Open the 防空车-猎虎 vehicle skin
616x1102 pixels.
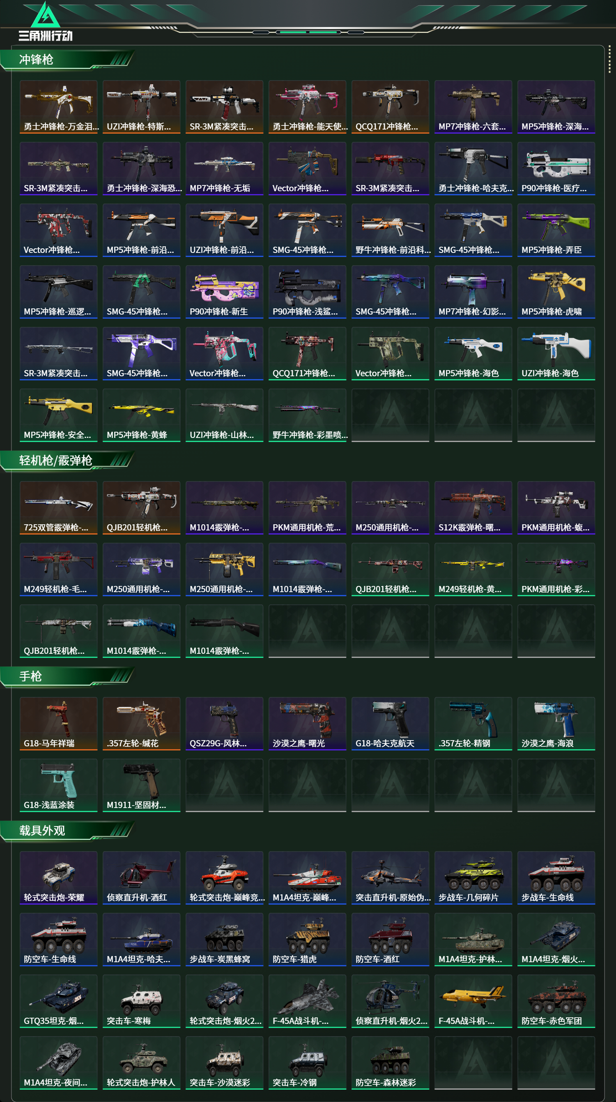[x=307, y=939]
